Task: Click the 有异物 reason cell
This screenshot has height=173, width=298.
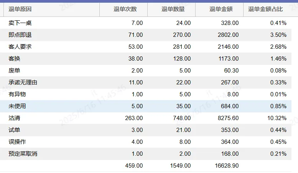Action: (17, 94)
